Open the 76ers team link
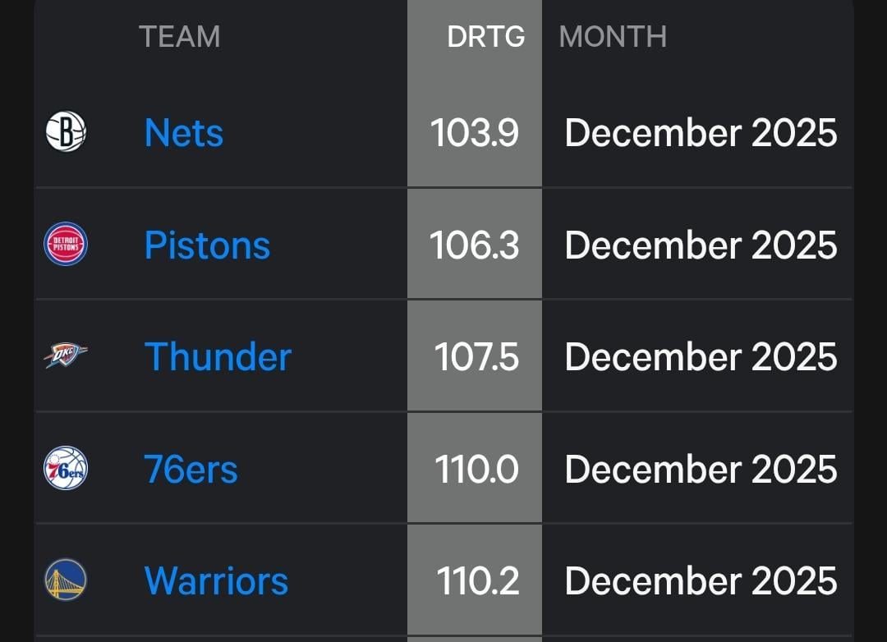 (190, 468)
